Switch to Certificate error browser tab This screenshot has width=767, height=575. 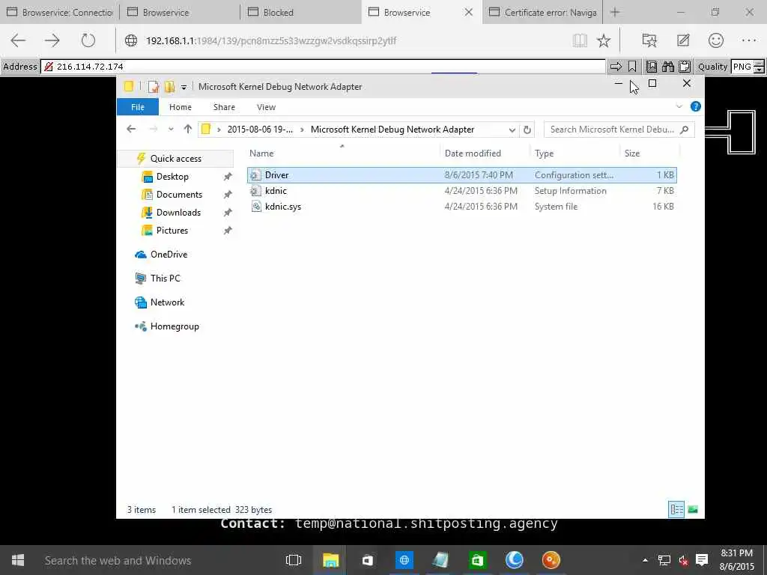pos(542,12)
